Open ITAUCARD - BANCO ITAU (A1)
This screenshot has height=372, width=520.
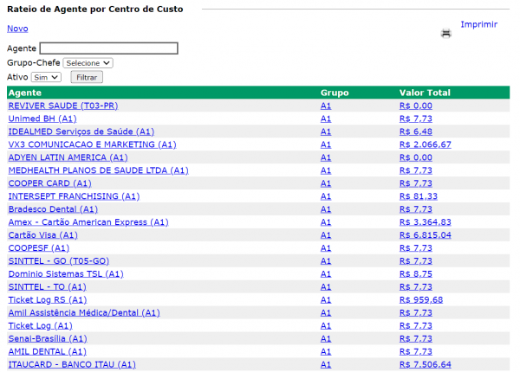tap(72, 365)
